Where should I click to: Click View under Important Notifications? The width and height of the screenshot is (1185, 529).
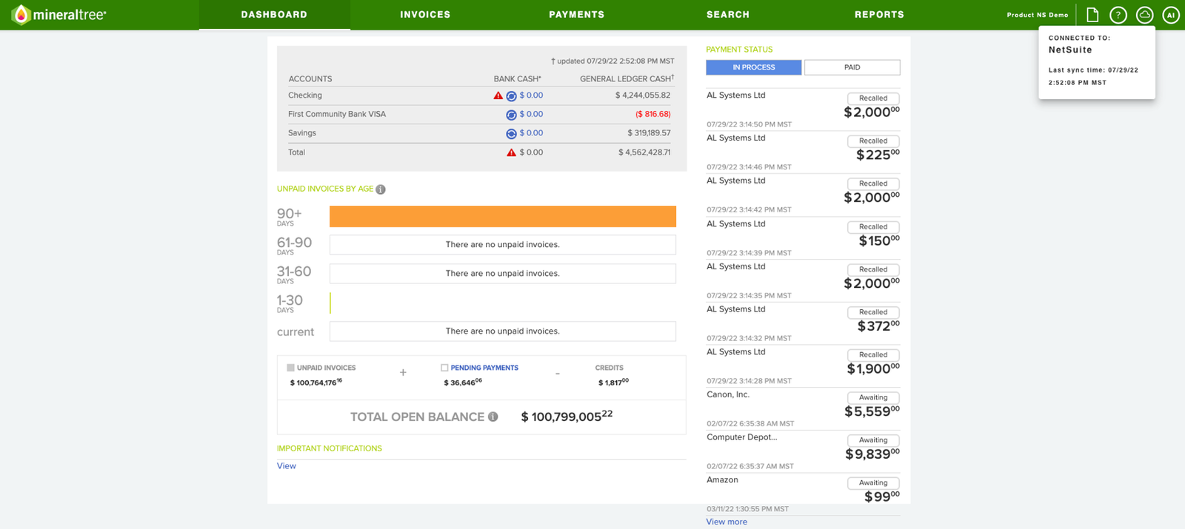click(x=287, y=466)
